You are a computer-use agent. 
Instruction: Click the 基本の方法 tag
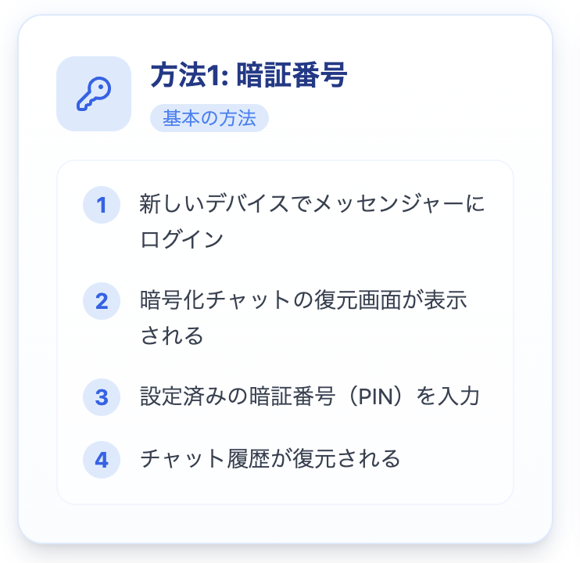coord(209,119)
